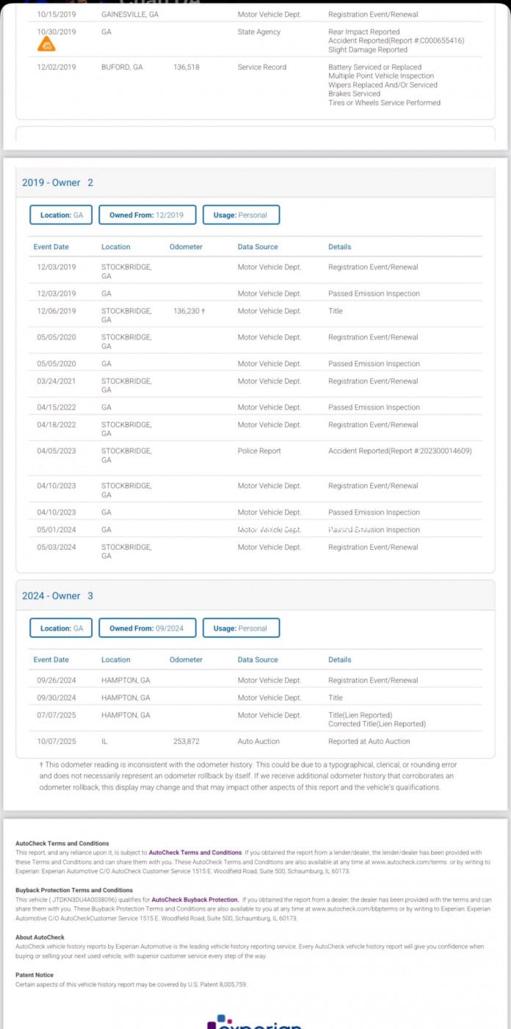Open the AutoCheck Buyback Protection link

(195, 900)
